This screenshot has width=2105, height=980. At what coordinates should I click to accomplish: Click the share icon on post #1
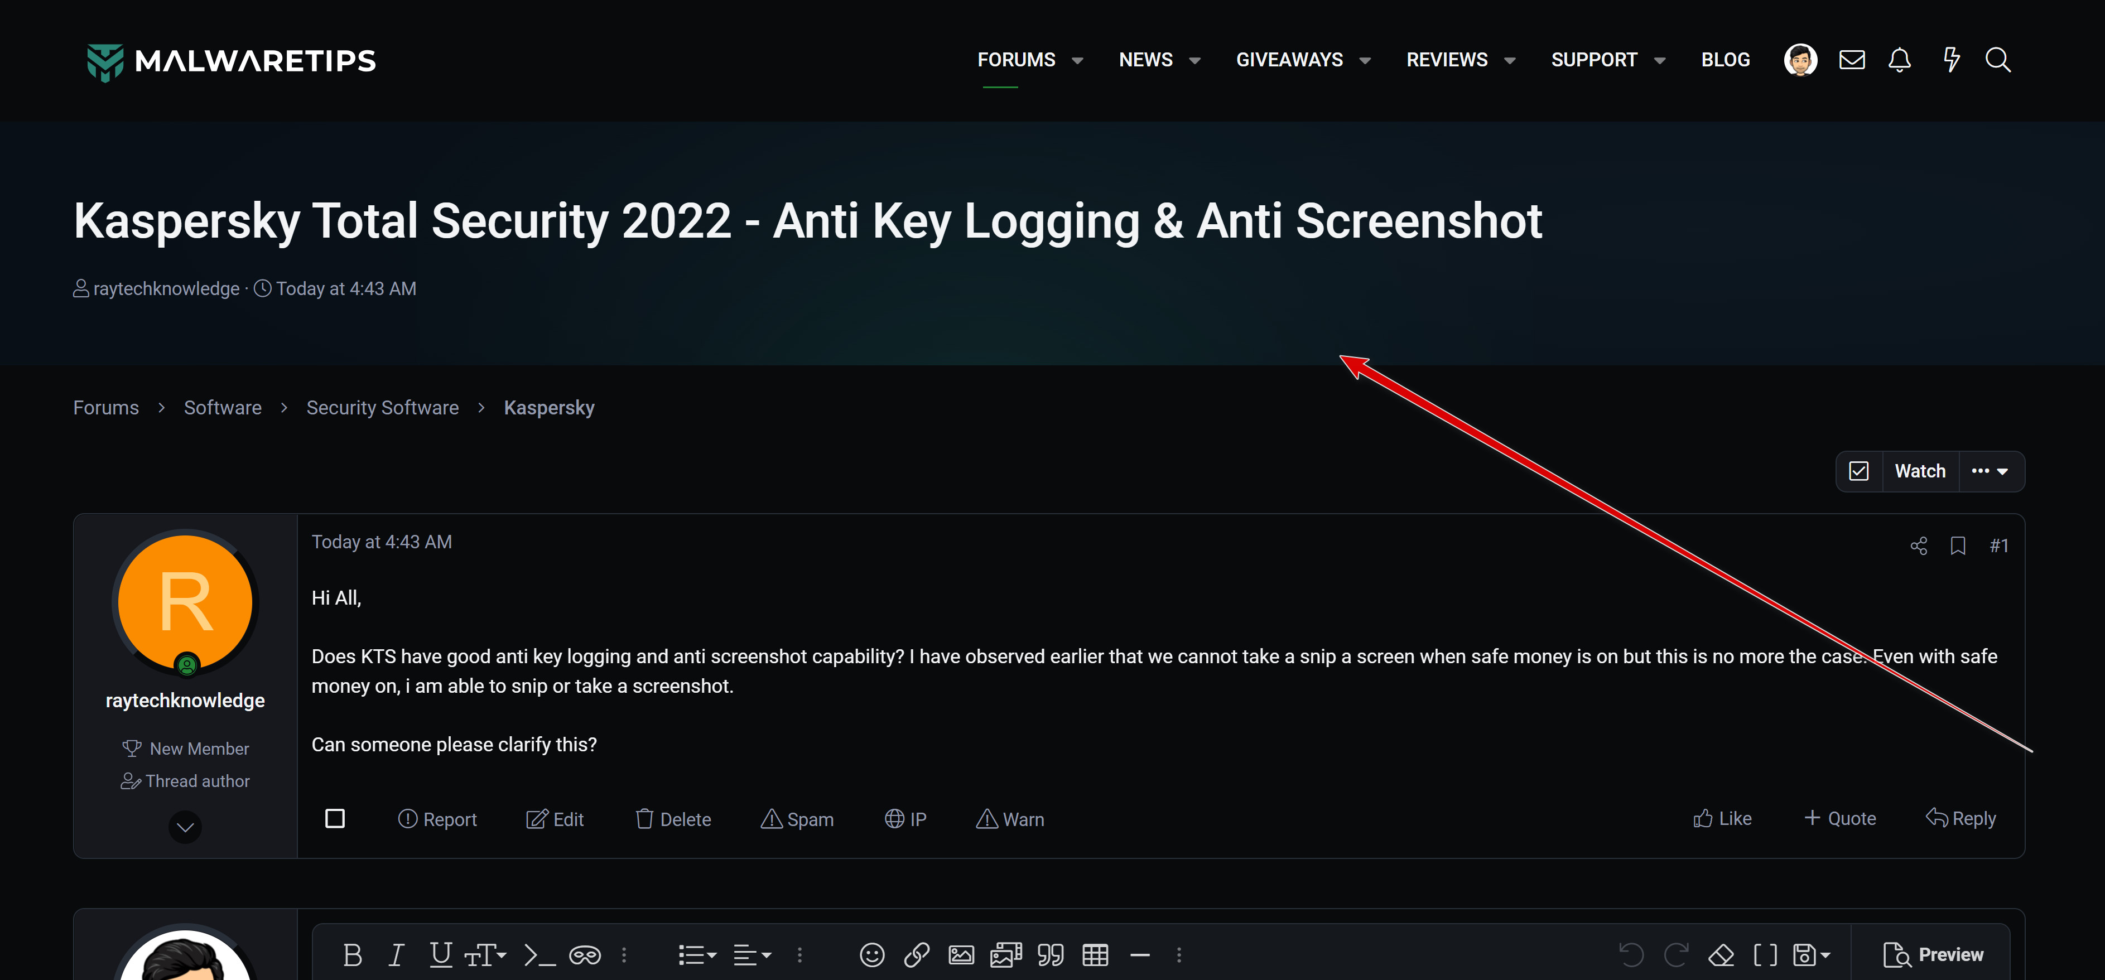[1919, 545]
